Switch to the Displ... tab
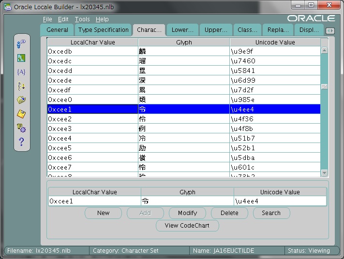The width and height of the screenshot is (344, 259). 309,30
